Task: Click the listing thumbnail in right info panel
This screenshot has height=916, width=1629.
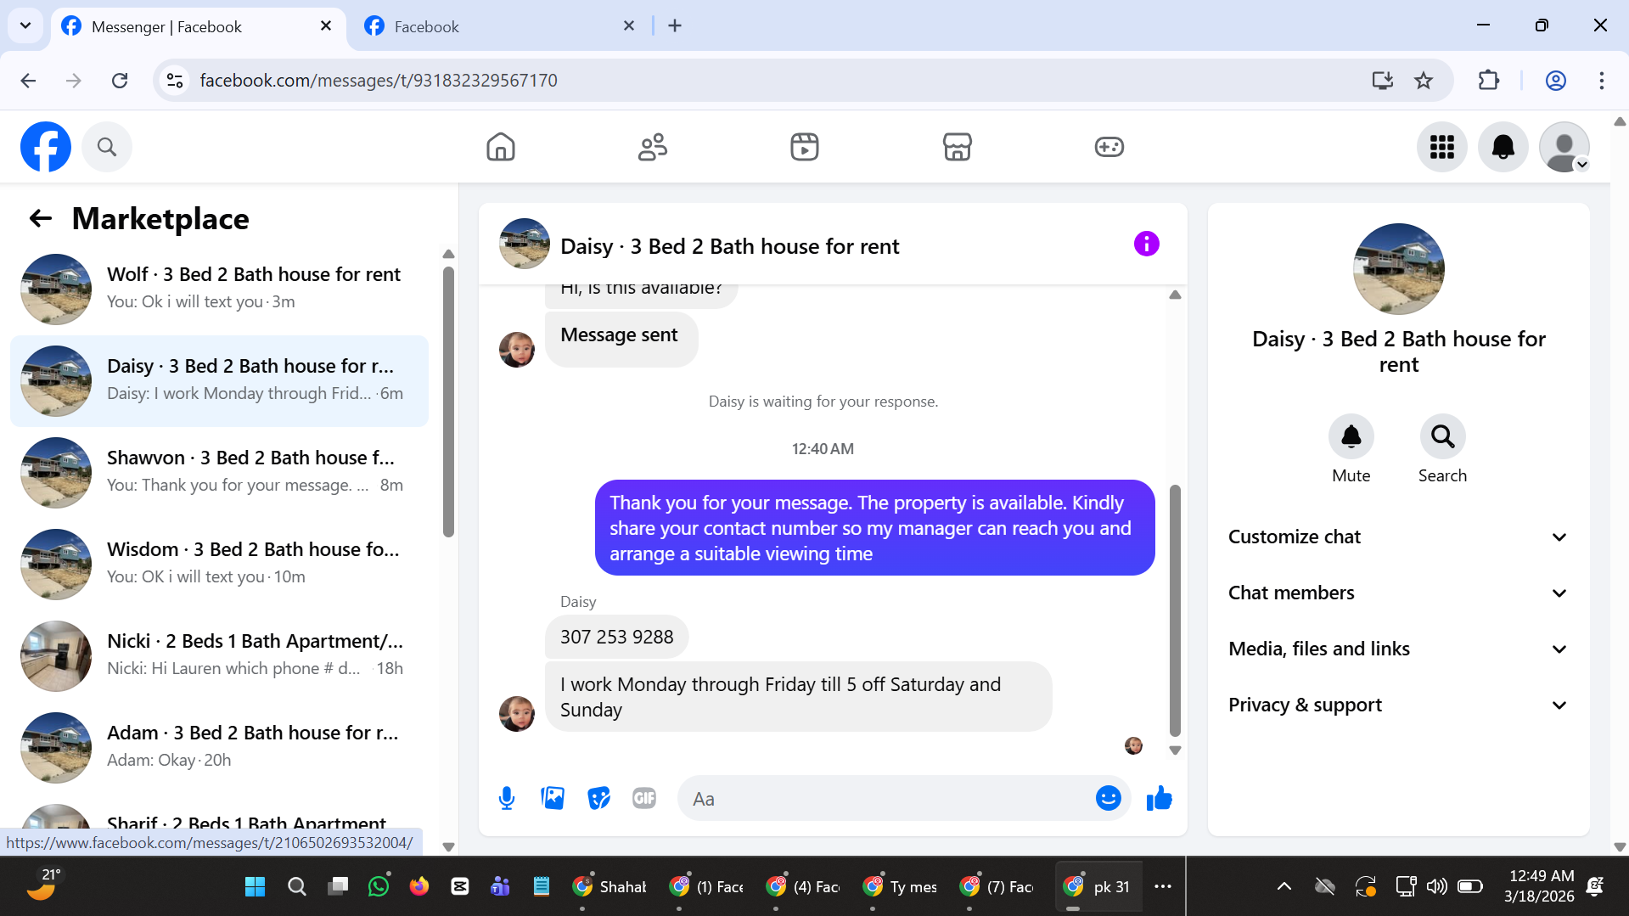Action: click(1398, 269)
